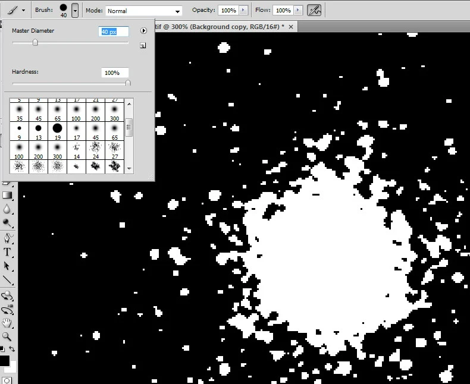Select the Hand tool

[x=7, y=323]
